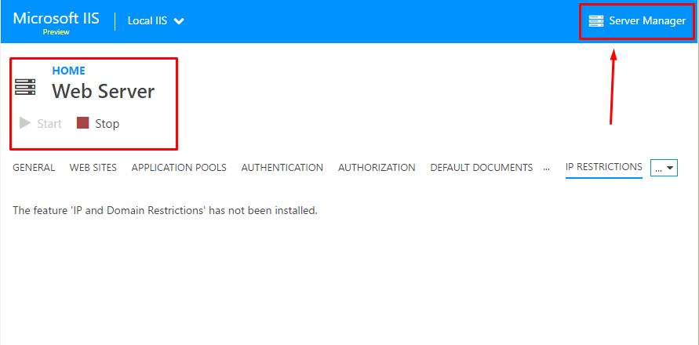Switch to Default Documents tab
The width and height of the screenshot is (699, 345).
click(x=482, y=168)
